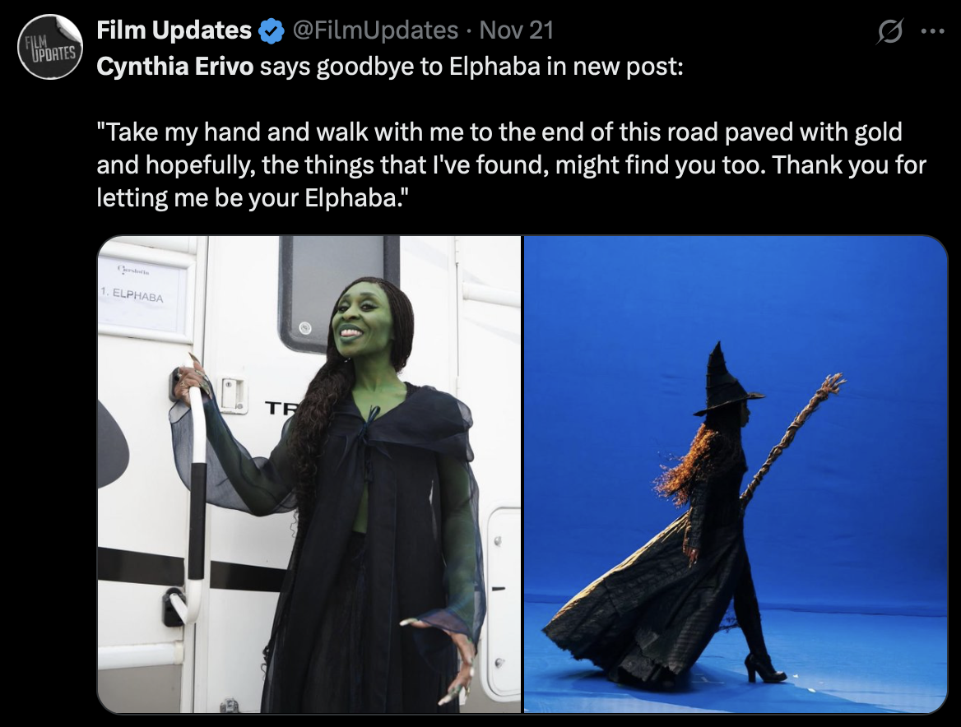
Task: Click the '1. ELPHABA' door sign in photo
Action: [138, 294]
